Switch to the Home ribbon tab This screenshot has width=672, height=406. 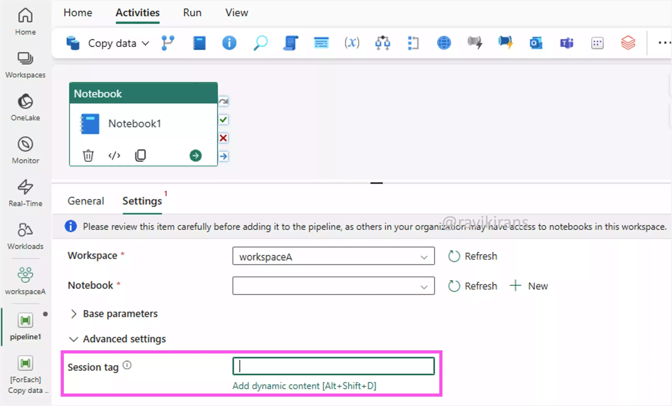coord(78,13)
